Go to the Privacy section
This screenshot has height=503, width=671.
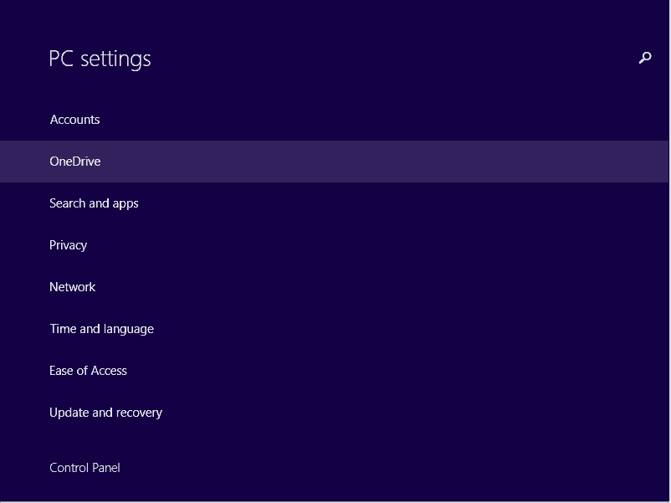coord(334,245)
